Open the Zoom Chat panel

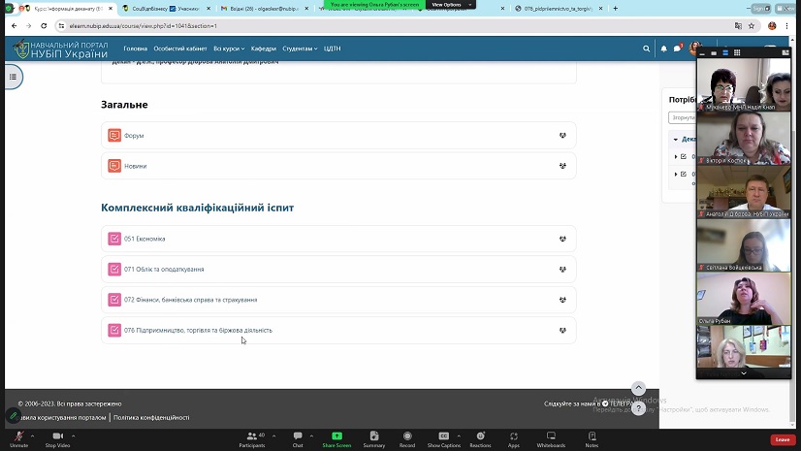click(x=298, y=438)
